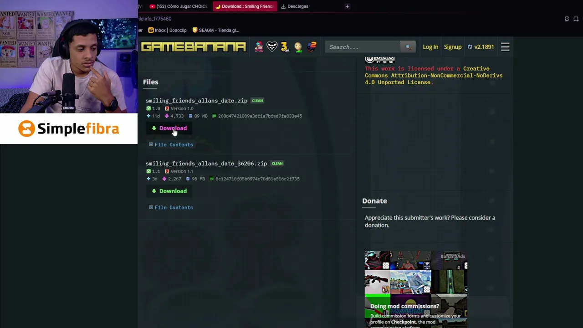The height and width of the screenshot is (328, 583).
Task: Download smiling_friends_allans_date_36206.zip version 1.1
Action: 169,191
